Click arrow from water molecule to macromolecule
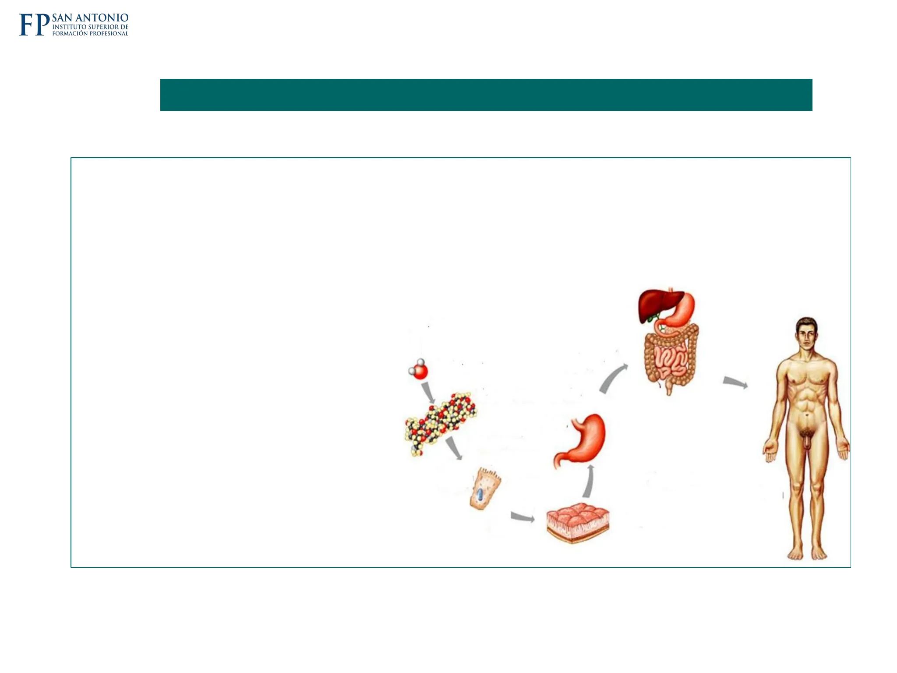897x673 pixels. point(428,392)
